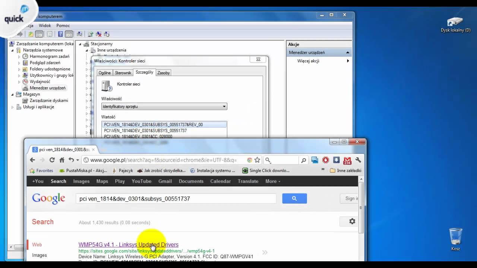Expand Wydajność tree node
477x268 pixels.
click(19, 82)
